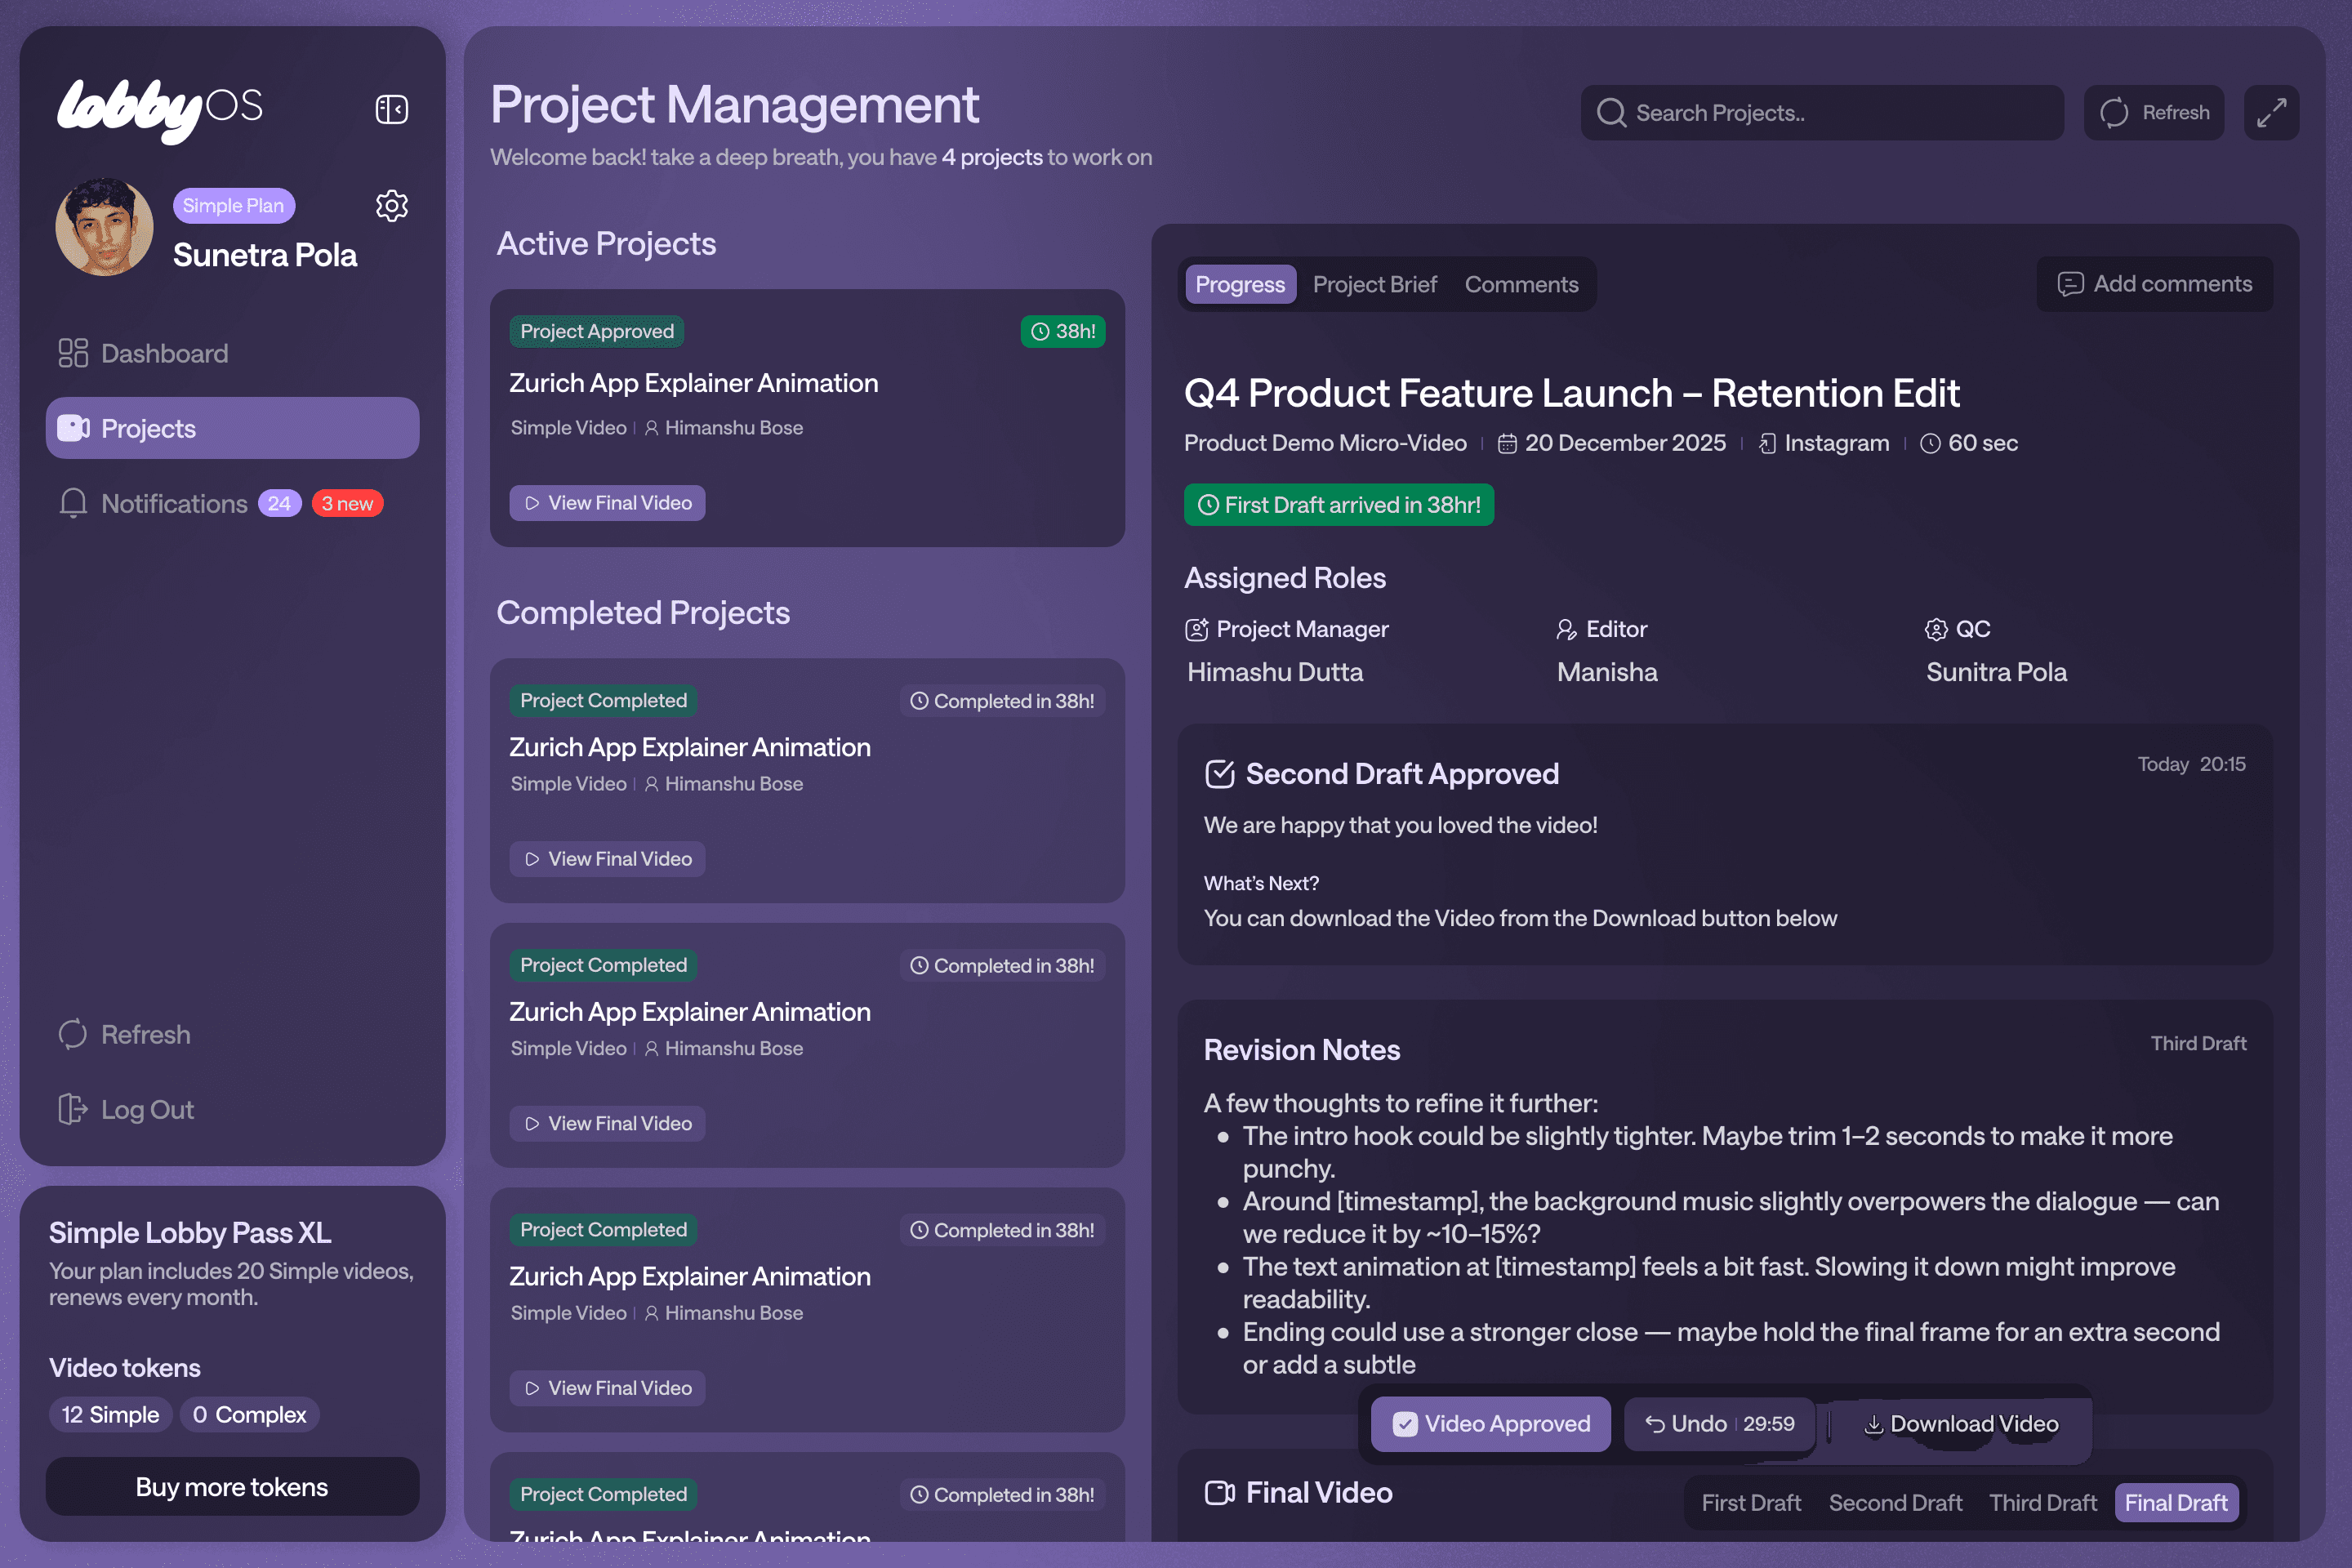
Task: Click the Final Video camera icon
Action: point(1219,1493)
